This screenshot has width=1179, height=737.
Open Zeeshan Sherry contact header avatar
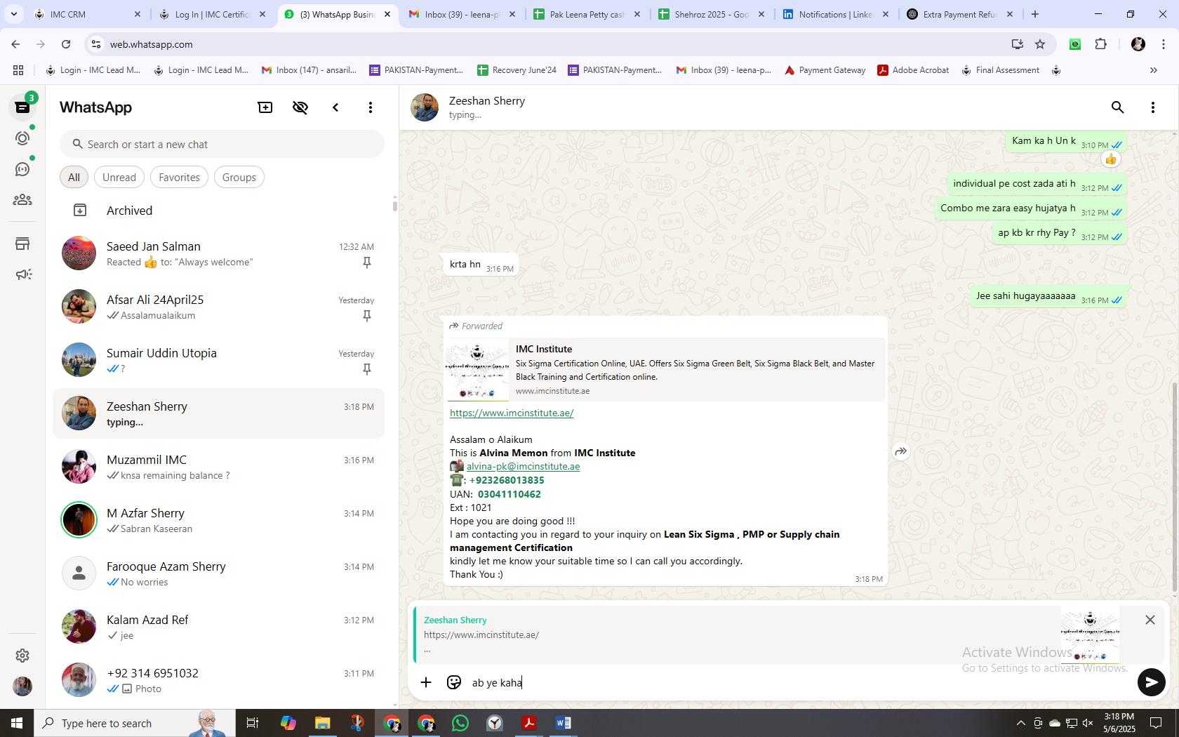pyautogui.click(x=425, y=107)
